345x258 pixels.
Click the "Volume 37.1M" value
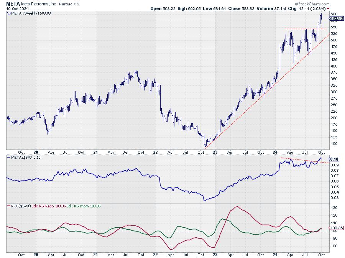271,8
